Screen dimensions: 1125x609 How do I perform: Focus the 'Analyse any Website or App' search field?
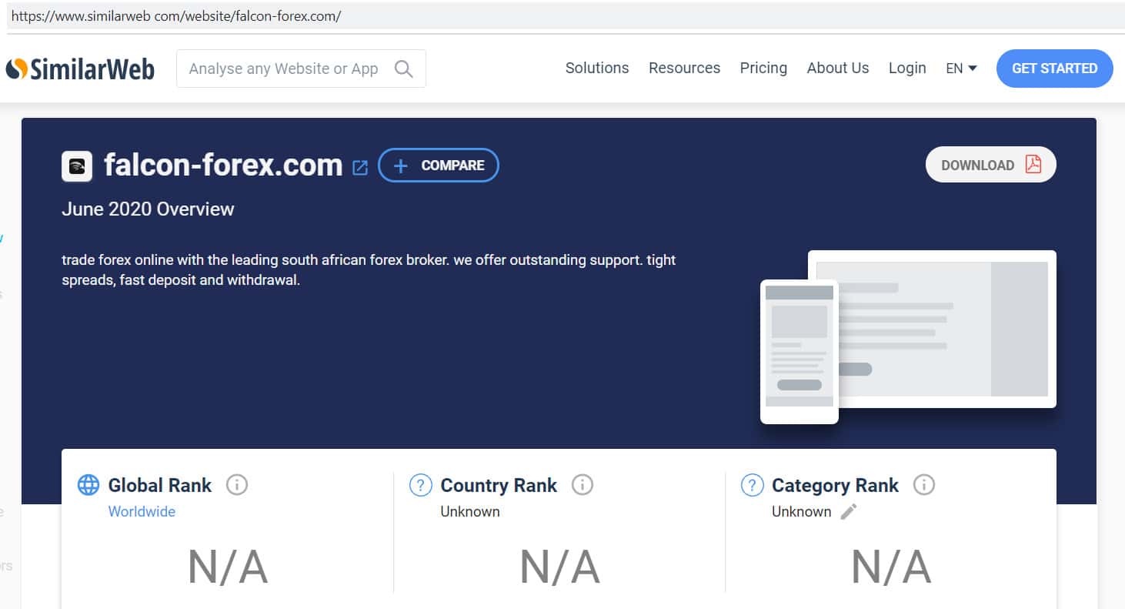[301, 69]
